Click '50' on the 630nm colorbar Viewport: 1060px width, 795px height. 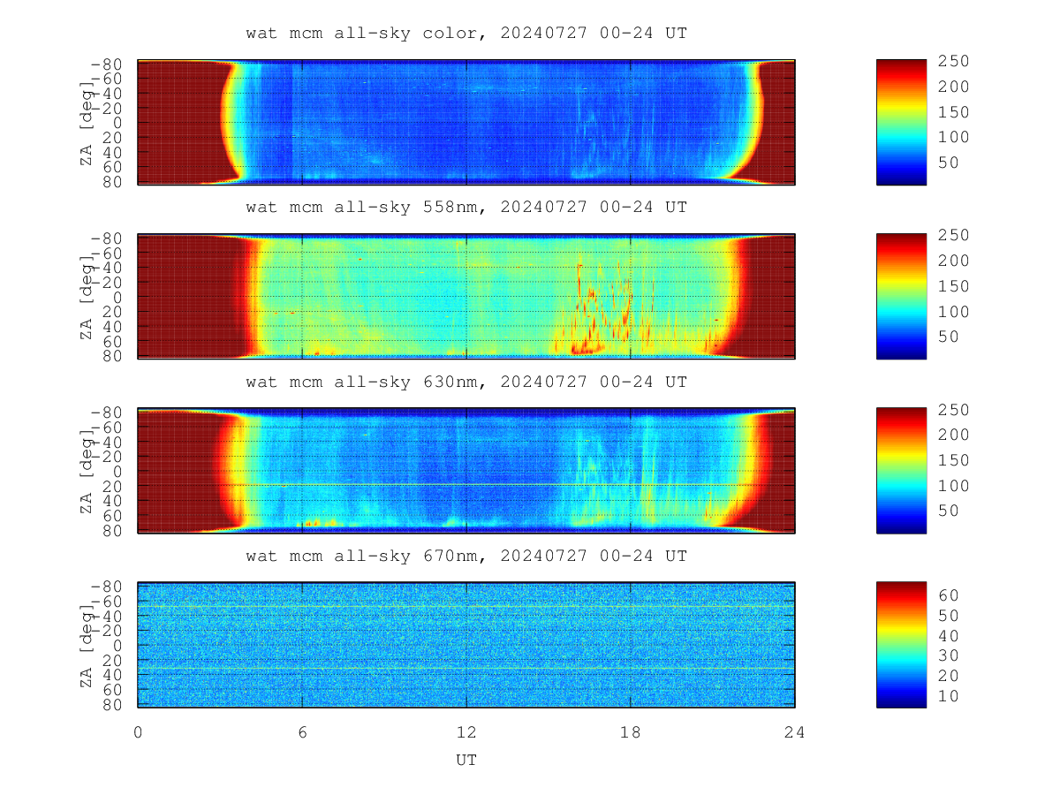(x=949, y=511)
